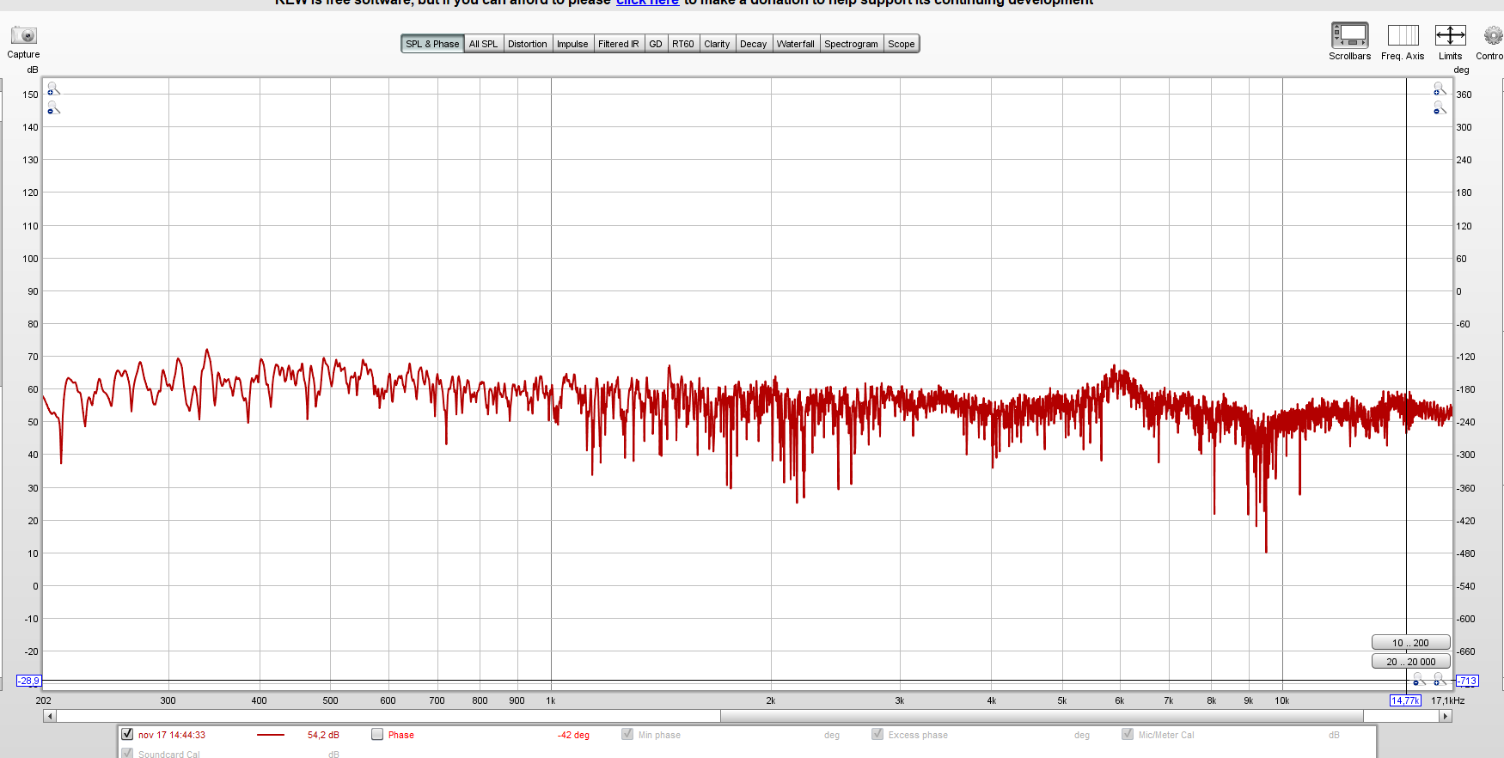Open the graph Limits icon
Viewport: 1504px width, 758px height.
coord(1450,35)
